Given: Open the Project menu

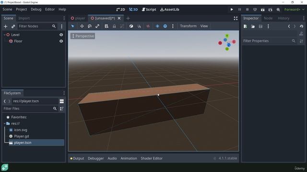Looking at the screenshot, I should 21,10.
